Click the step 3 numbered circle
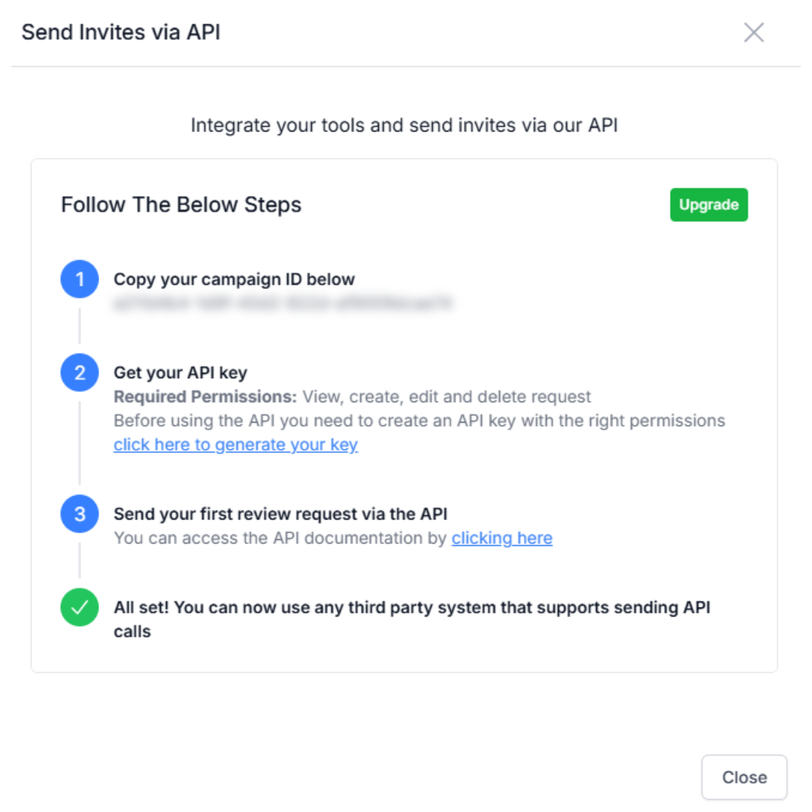The image size is (812, 812). (79, 514)
